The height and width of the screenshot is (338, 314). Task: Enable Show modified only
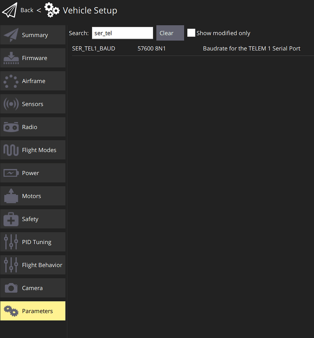click(191, 33)
